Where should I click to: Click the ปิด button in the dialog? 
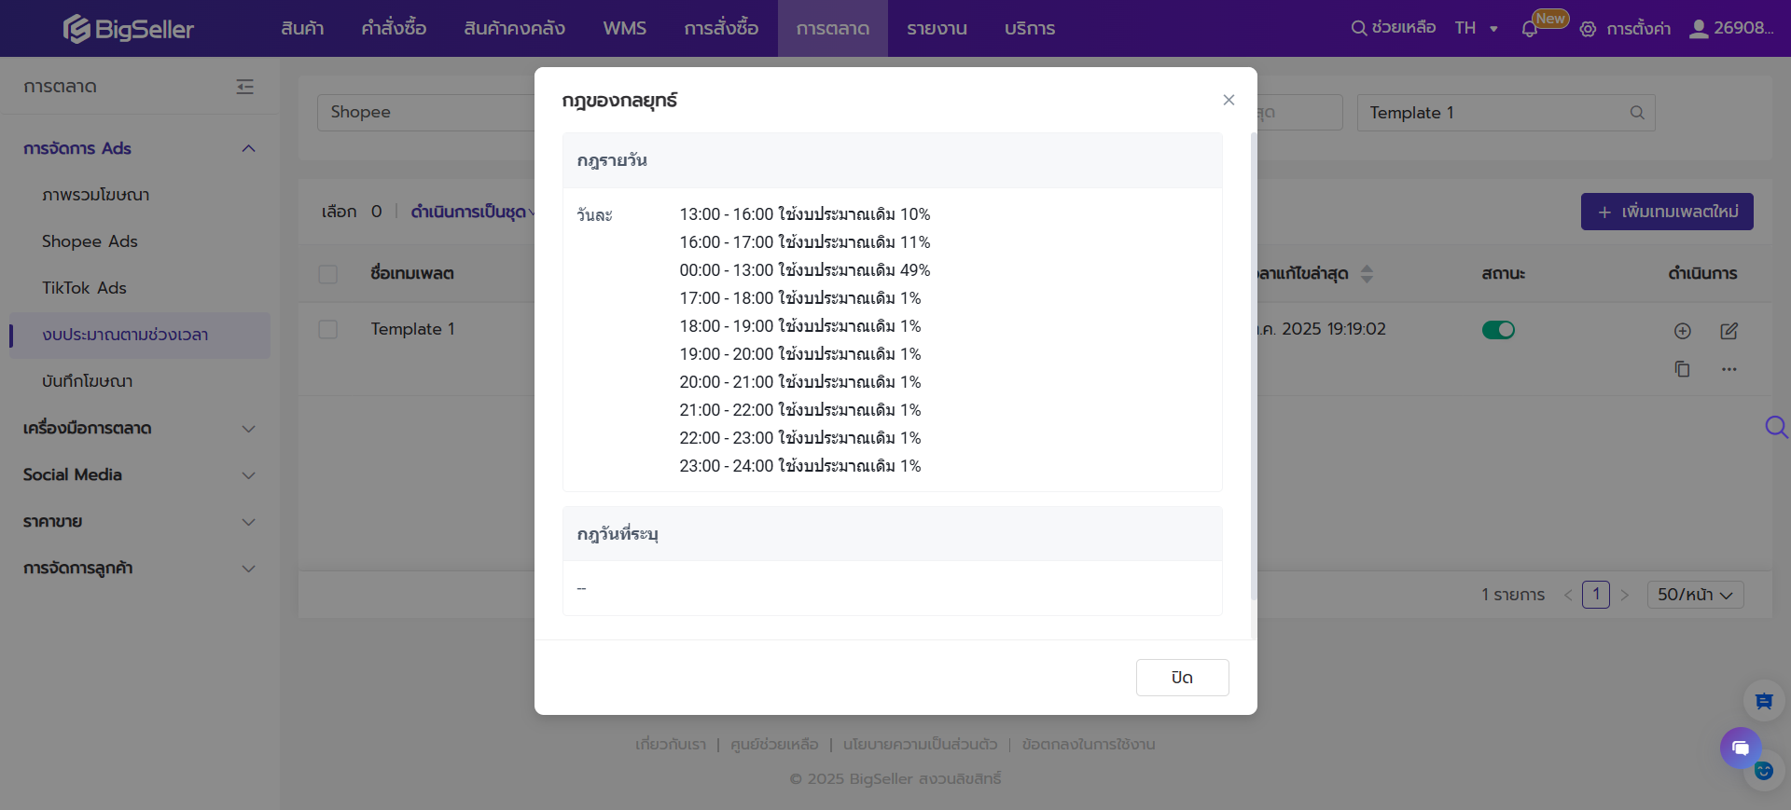(1182, 678)
